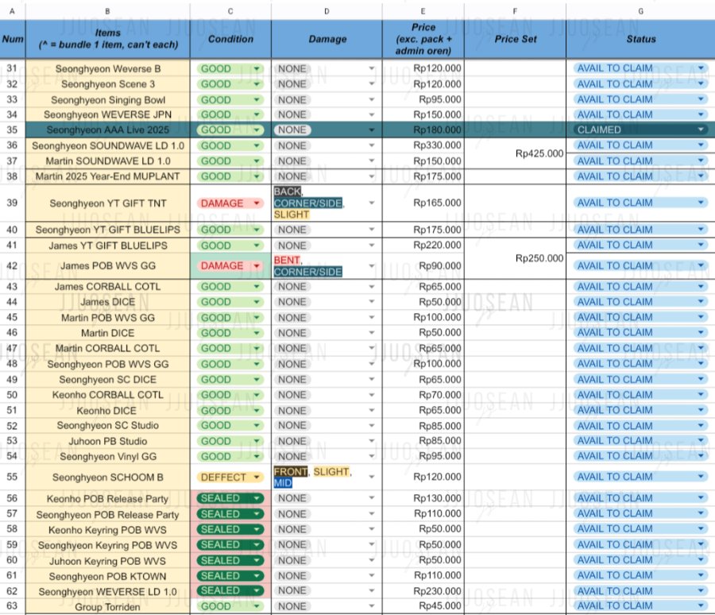The width and height of the screenshot is (715, 615).
Task: Select the Rp230.000 price cell
Action: (x=423, y=591)
